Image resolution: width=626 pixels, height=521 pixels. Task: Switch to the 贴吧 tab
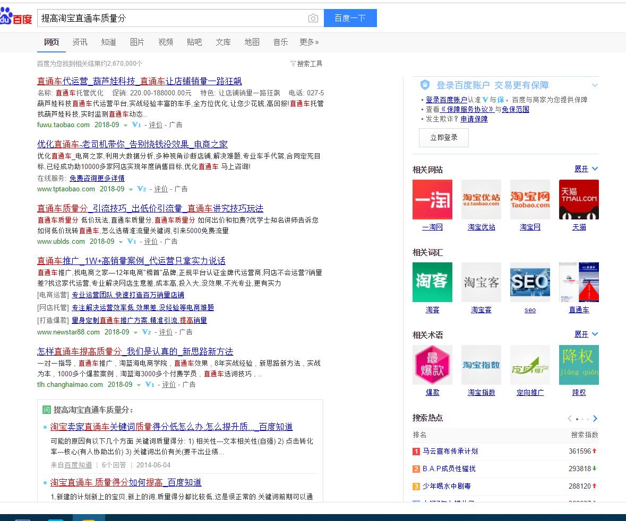(x=194, y=42)
